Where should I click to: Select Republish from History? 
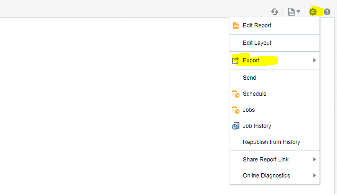pos(271,142)
